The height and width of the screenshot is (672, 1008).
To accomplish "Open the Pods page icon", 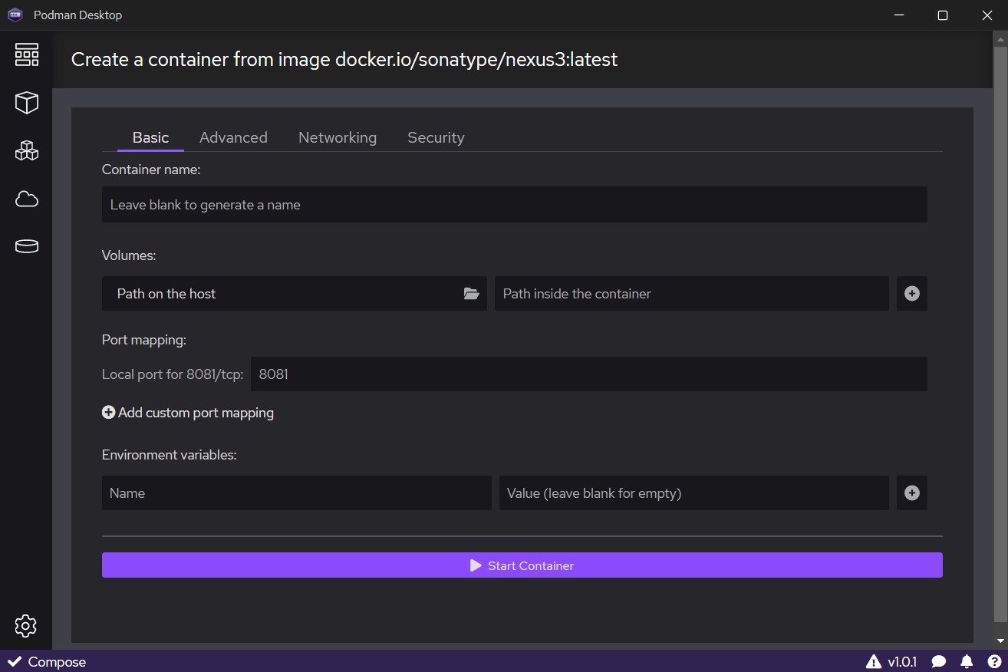I will (26, 150).
